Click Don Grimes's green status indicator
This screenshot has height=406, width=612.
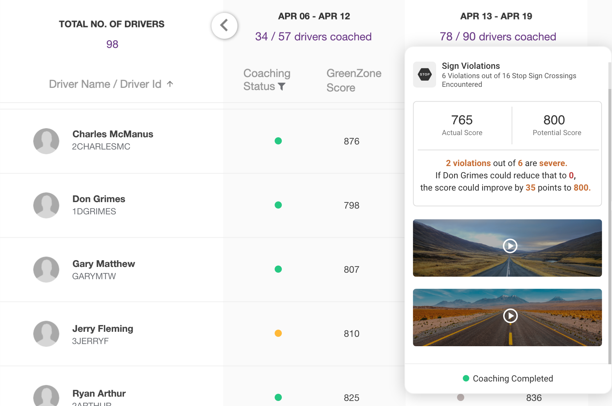(278, 205)
